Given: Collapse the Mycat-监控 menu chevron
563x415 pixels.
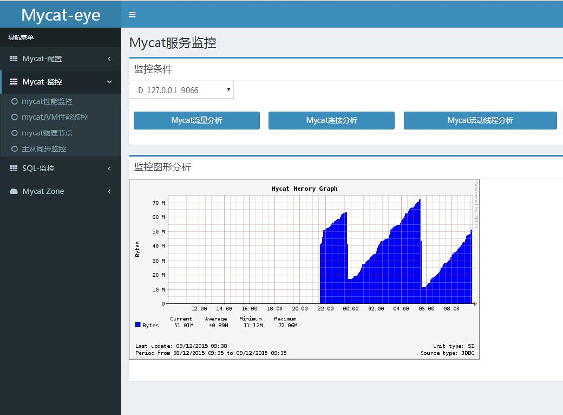Looking at the screenshot, I should (109, 82).
